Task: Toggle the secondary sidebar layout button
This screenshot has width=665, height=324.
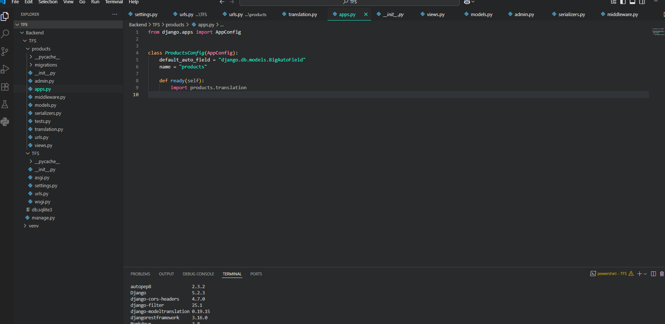Action: tap(642, 2)
